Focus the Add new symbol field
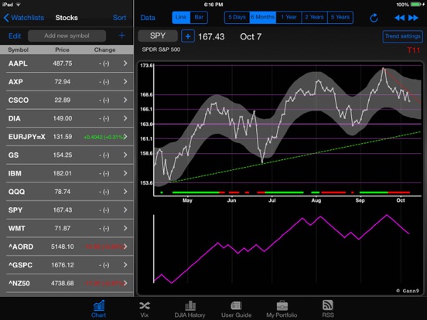The image size is (427, 320). (x=67, y=36)
